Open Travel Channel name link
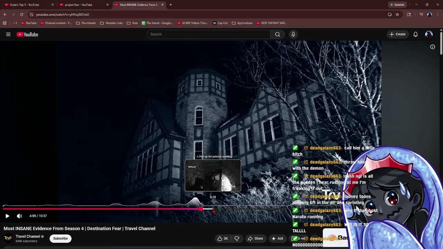This screenshot has height=249, width=443. [28, 237]
